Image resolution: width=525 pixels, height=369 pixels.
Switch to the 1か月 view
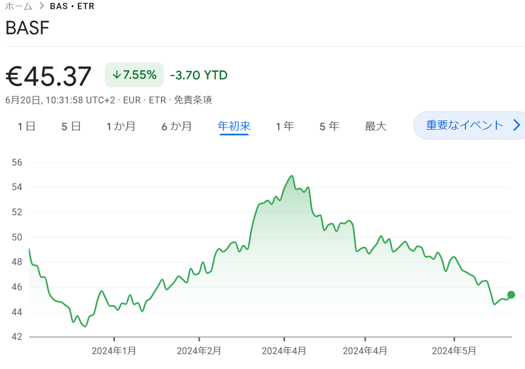click(x=121, y=126)
